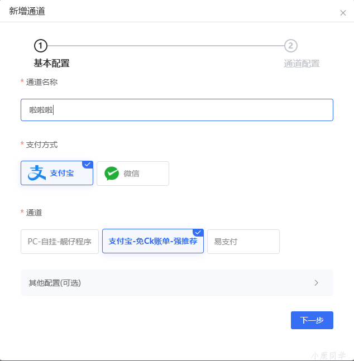Choose the PC-自挂-靓仔程序 channel option

60,242
